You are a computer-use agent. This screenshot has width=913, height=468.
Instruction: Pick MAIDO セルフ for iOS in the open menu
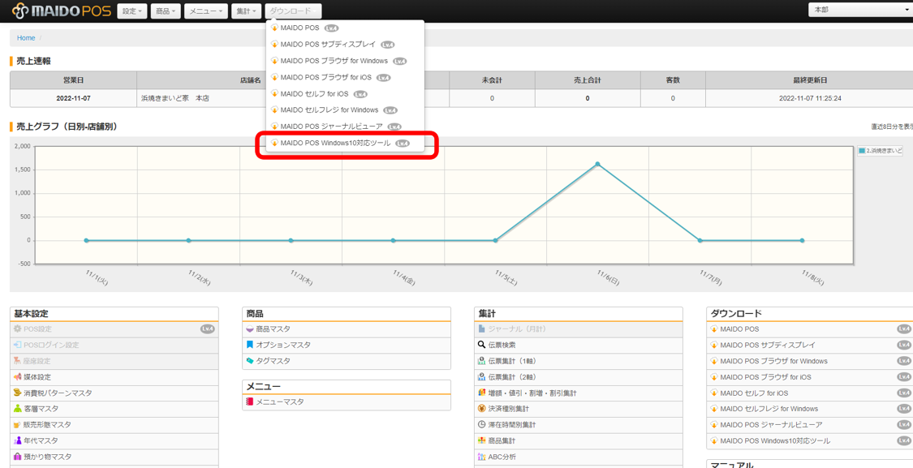pyautogui.click(x=345, y=94)
